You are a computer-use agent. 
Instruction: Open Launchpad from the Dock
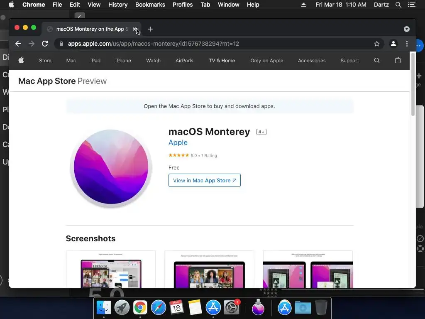122,308
